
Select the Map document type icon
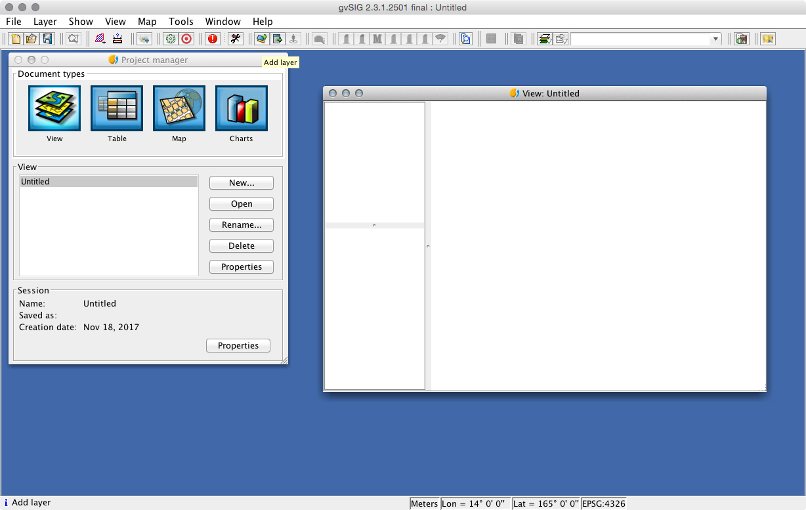coord(179,109)
